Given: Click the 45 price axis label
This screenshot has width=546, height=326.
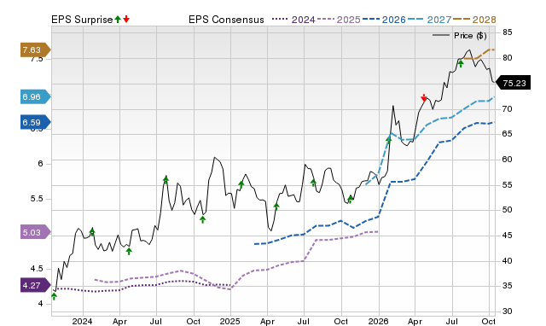Looking at the screenshot, I should 508,236.
